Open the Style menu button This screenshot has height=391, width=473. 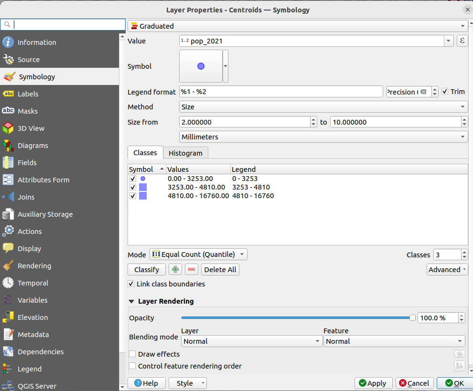coord(188,383)
